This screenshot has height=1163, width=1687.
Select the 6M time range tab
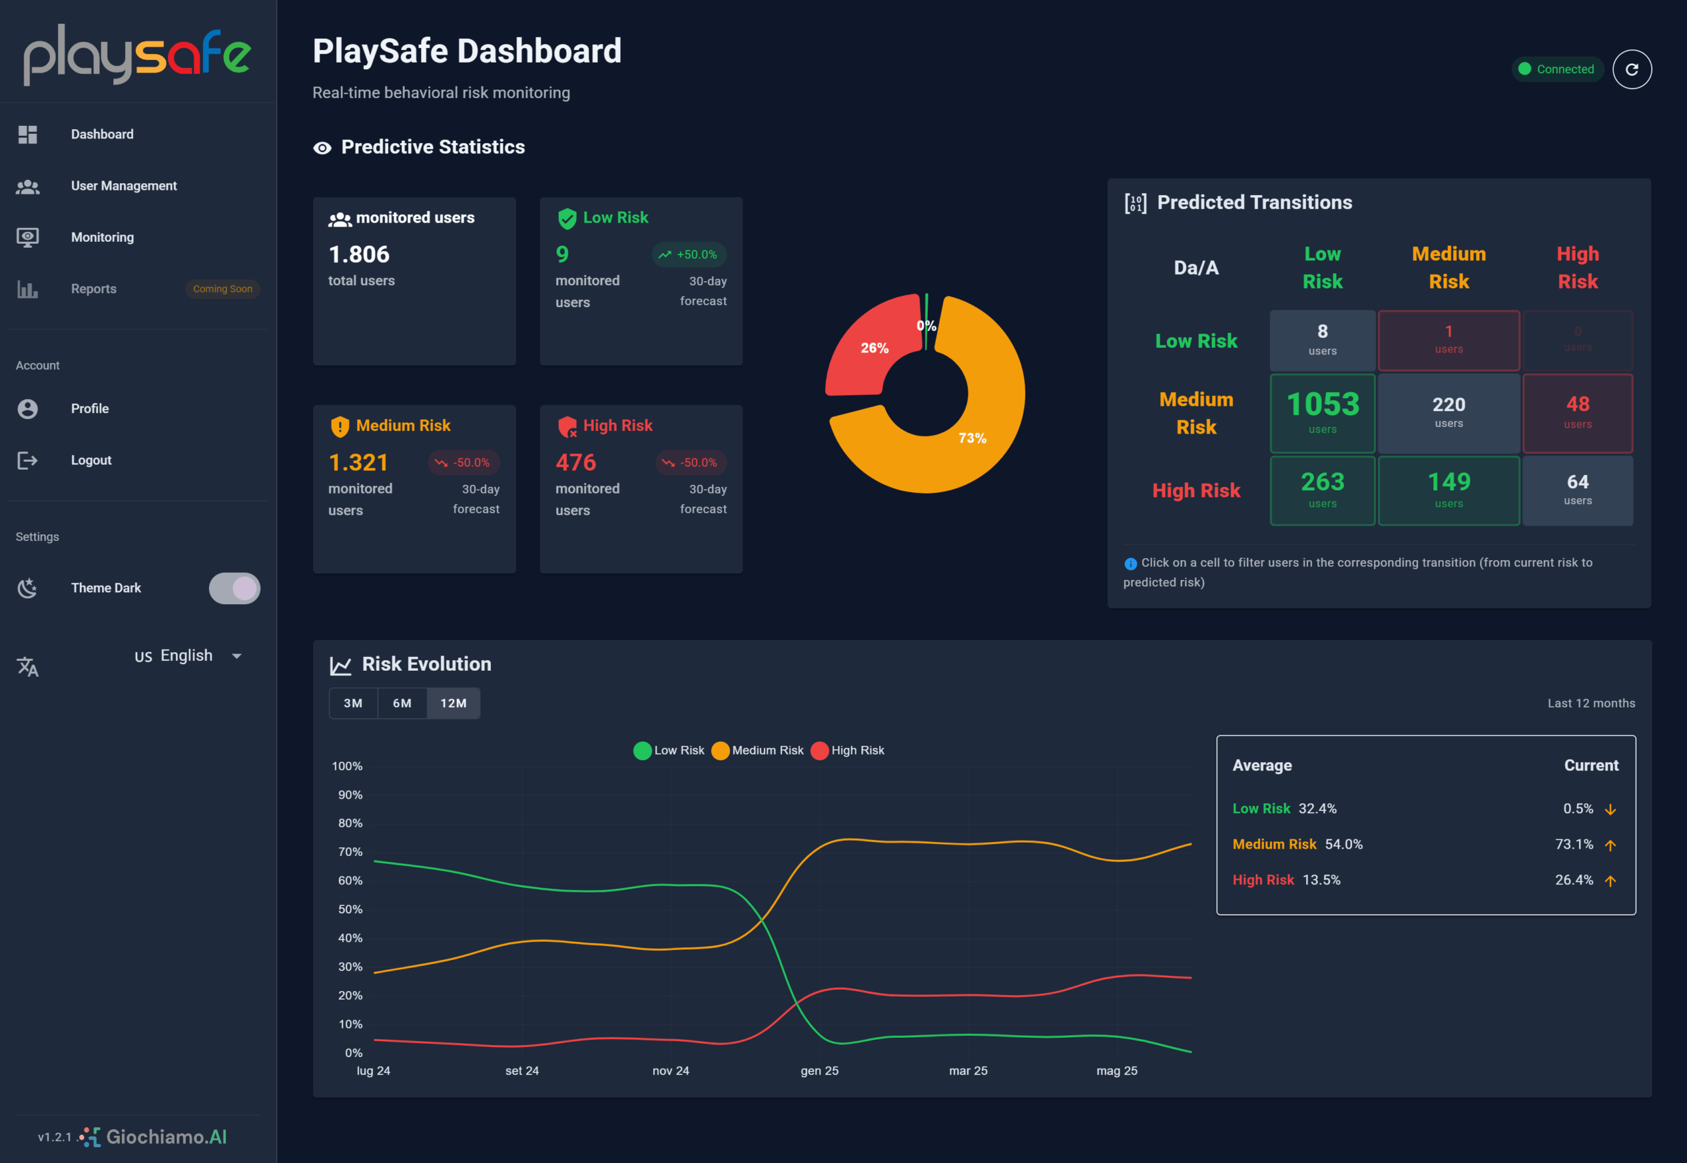click(x=402, y=703)
